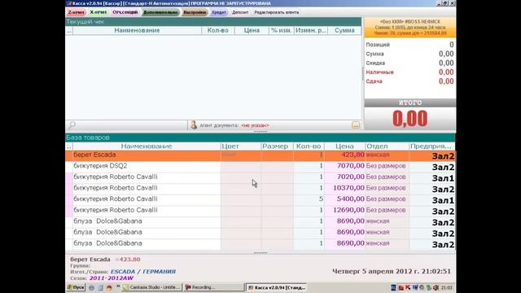This screenshot has width=521, height=293.
Task: Click the Наименование header in Текущий чек
Action: pos(137,30)
